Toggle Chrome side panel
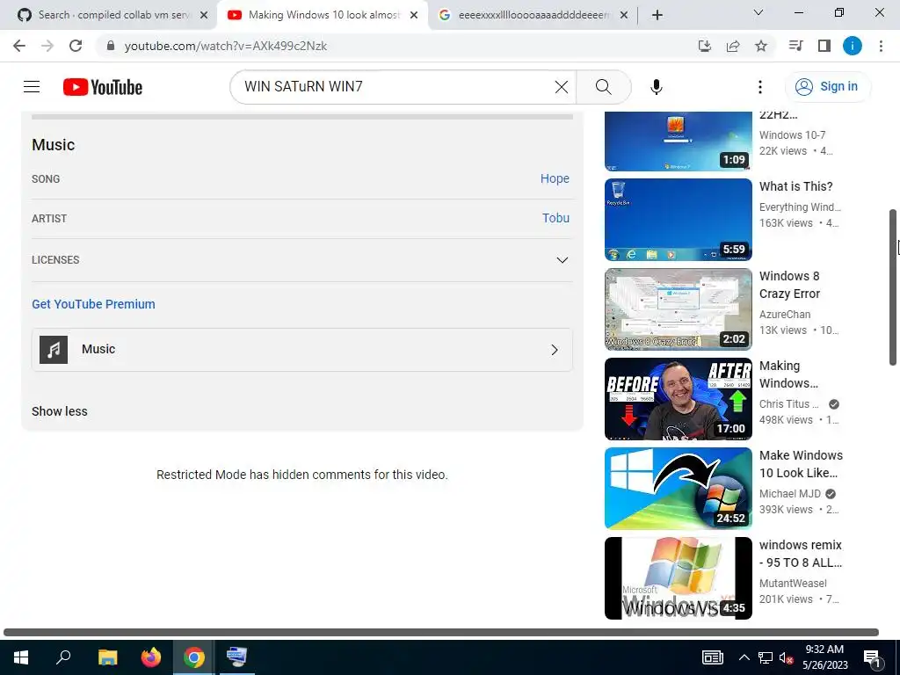Image resolution: width=900 pixels, height=675 pixels. coord(824,46)
